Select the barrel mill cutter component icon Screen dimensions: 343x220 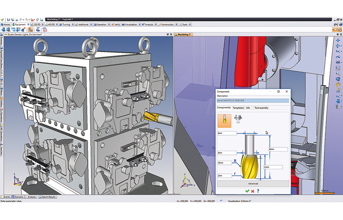tap(224, 119)
